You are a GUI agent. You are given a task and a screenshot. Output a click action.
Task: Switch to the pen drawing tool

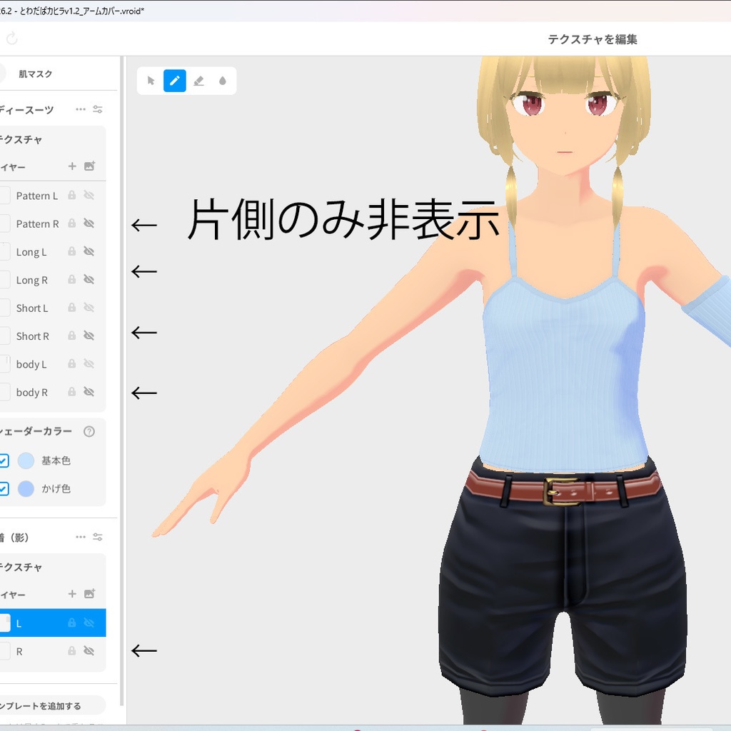tap(174, 81)
